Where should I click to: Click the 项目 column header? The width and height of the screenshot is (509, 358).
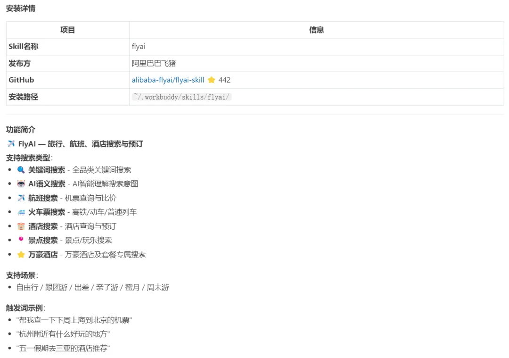[x=67, y=29]
